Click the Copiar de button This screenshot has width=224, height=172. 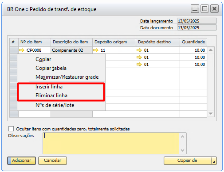tap(188, 161)
